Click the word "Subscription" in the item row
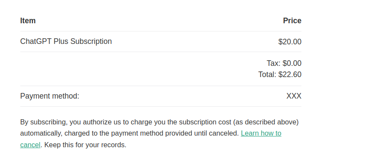 click(x=91, y=41)
